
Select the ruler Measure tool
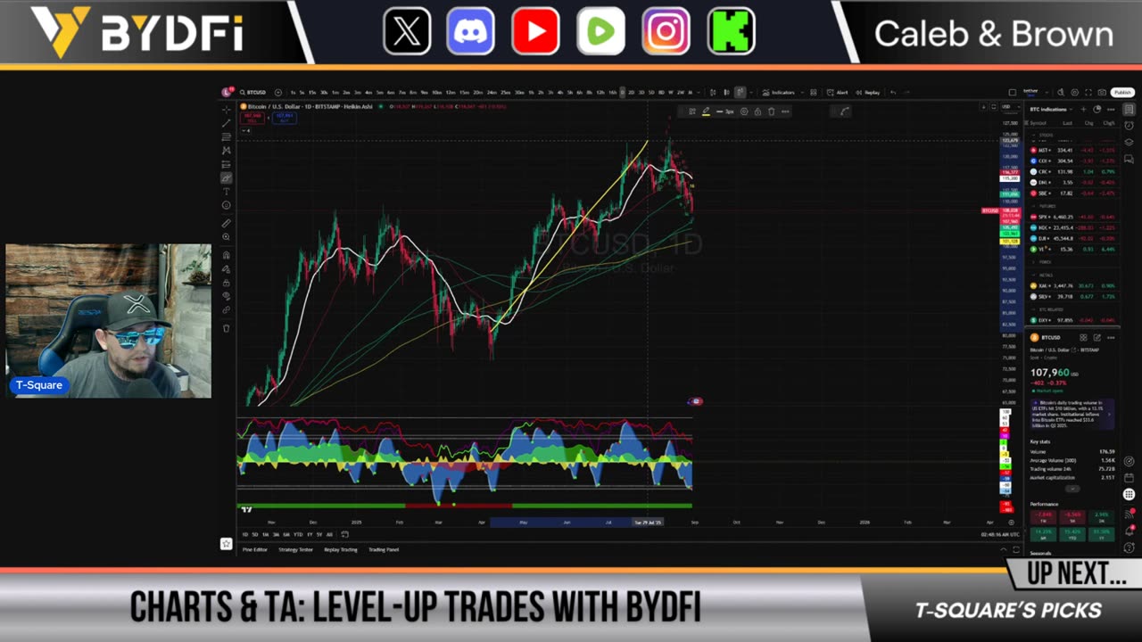point(227,223)
